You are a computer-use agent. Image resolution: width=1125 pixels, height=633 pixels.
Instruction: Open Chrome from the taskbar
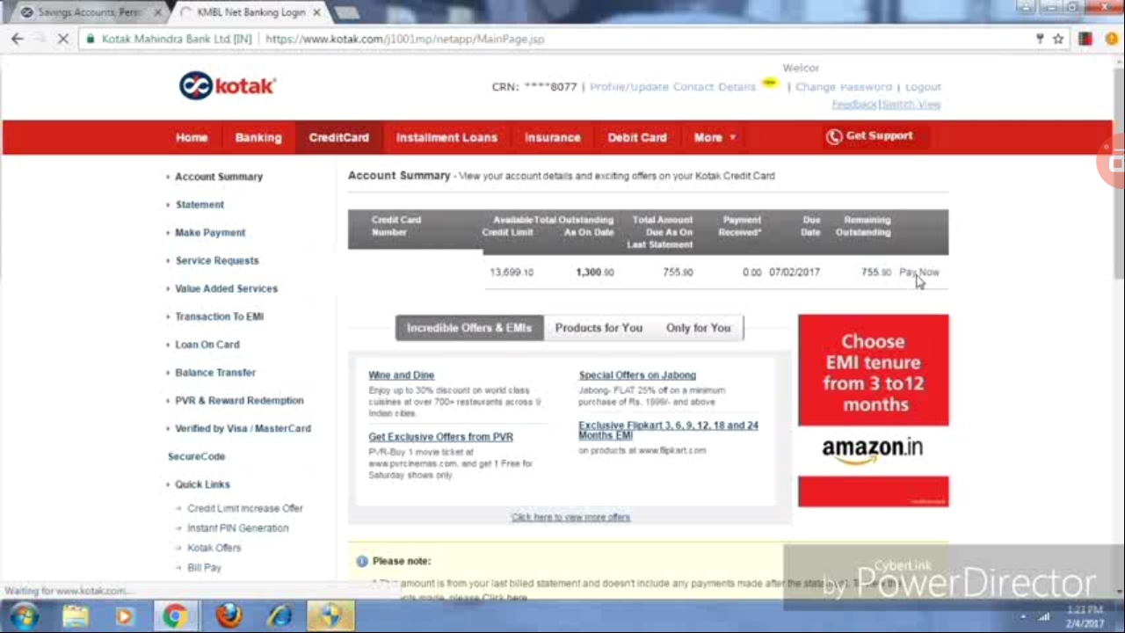coord(176,616)
